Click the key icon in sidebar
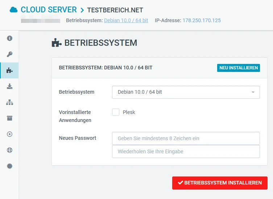The height and width of the screenshot is (199, 273). [x=10, y=54]
